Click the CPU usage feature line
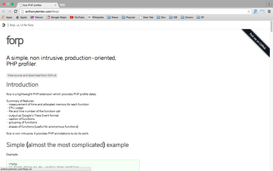The height and width of the screenshot is (171, 273). 16,108
